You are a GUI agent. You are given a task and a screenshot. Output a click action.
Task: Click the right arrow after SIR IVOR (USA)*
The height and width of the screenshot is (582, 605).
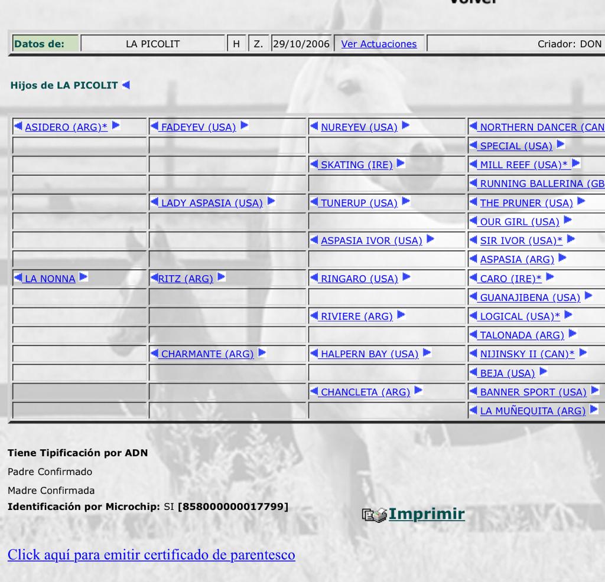[570, 239]
